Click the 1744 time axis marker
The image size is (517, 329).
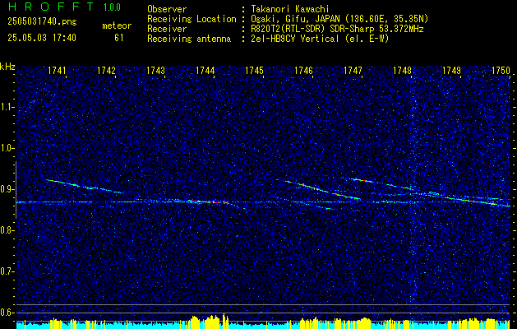[x=205, y=71]
